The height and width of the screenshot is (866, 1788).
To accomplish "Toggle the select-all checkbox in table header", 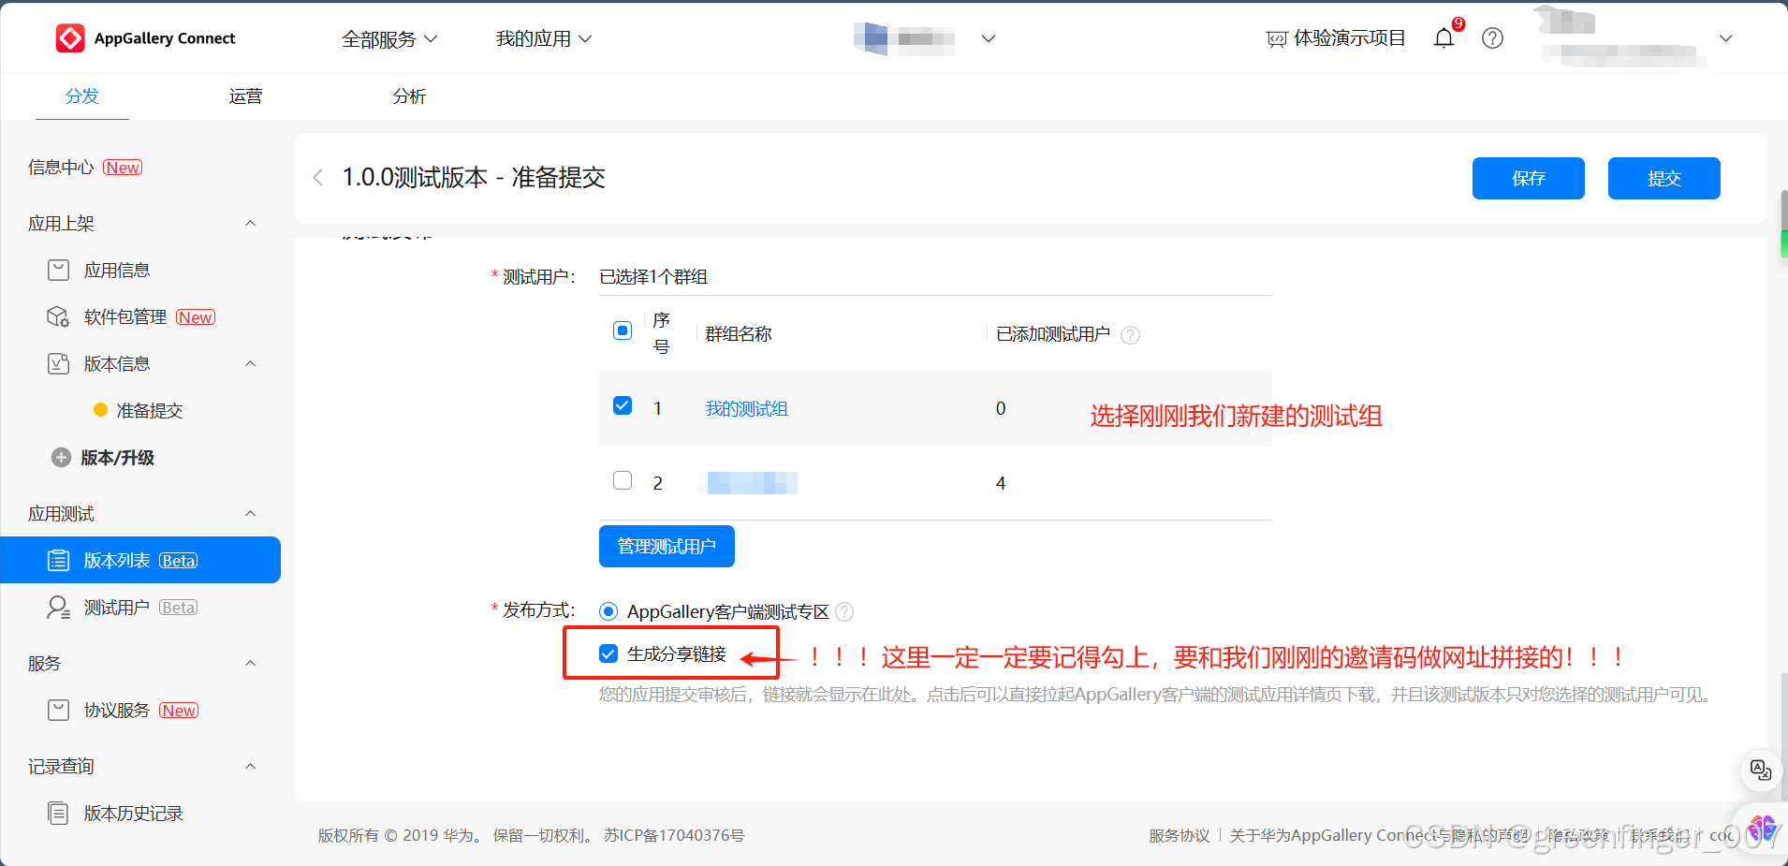I will tap(623, 330).
